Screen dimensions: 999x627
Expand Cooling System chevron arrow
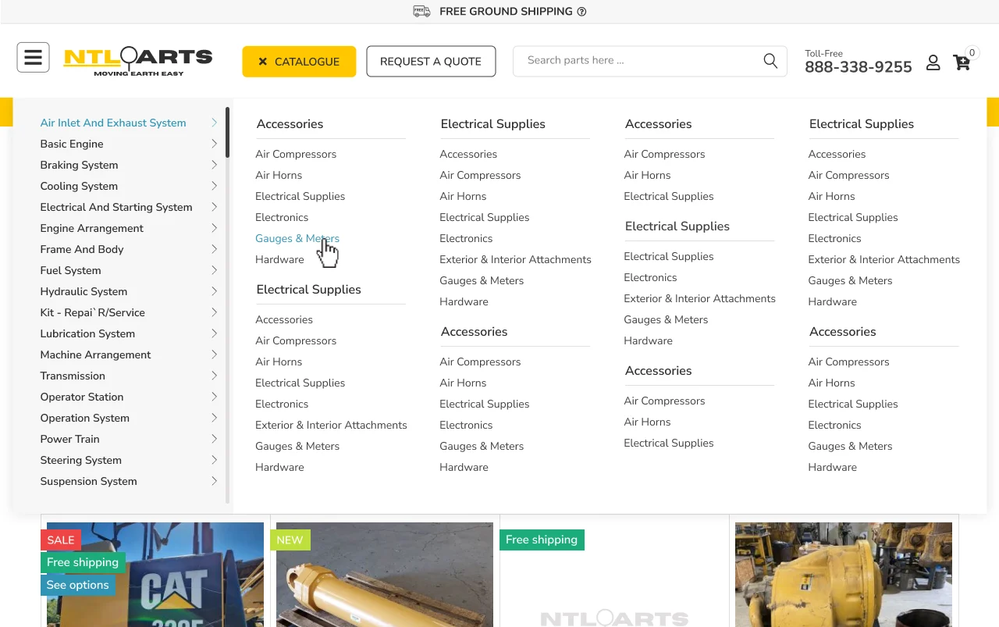click(x=214, y=186)
